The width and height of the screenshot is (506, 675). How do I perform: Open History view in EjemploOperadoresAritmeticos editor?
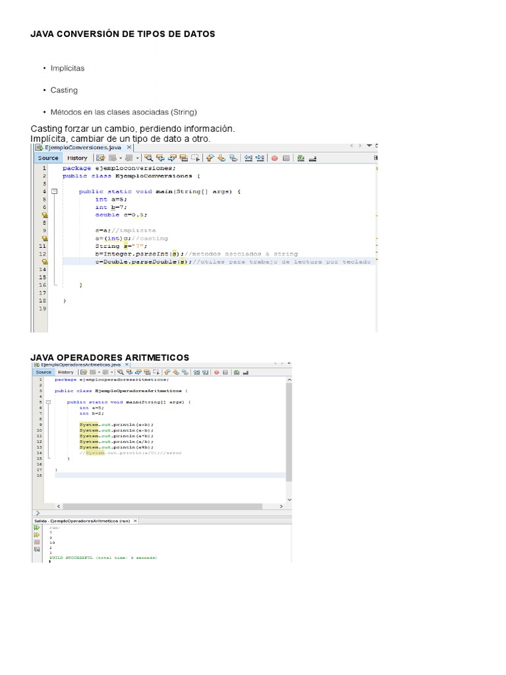pyautogui.click(x=65, y=372)
